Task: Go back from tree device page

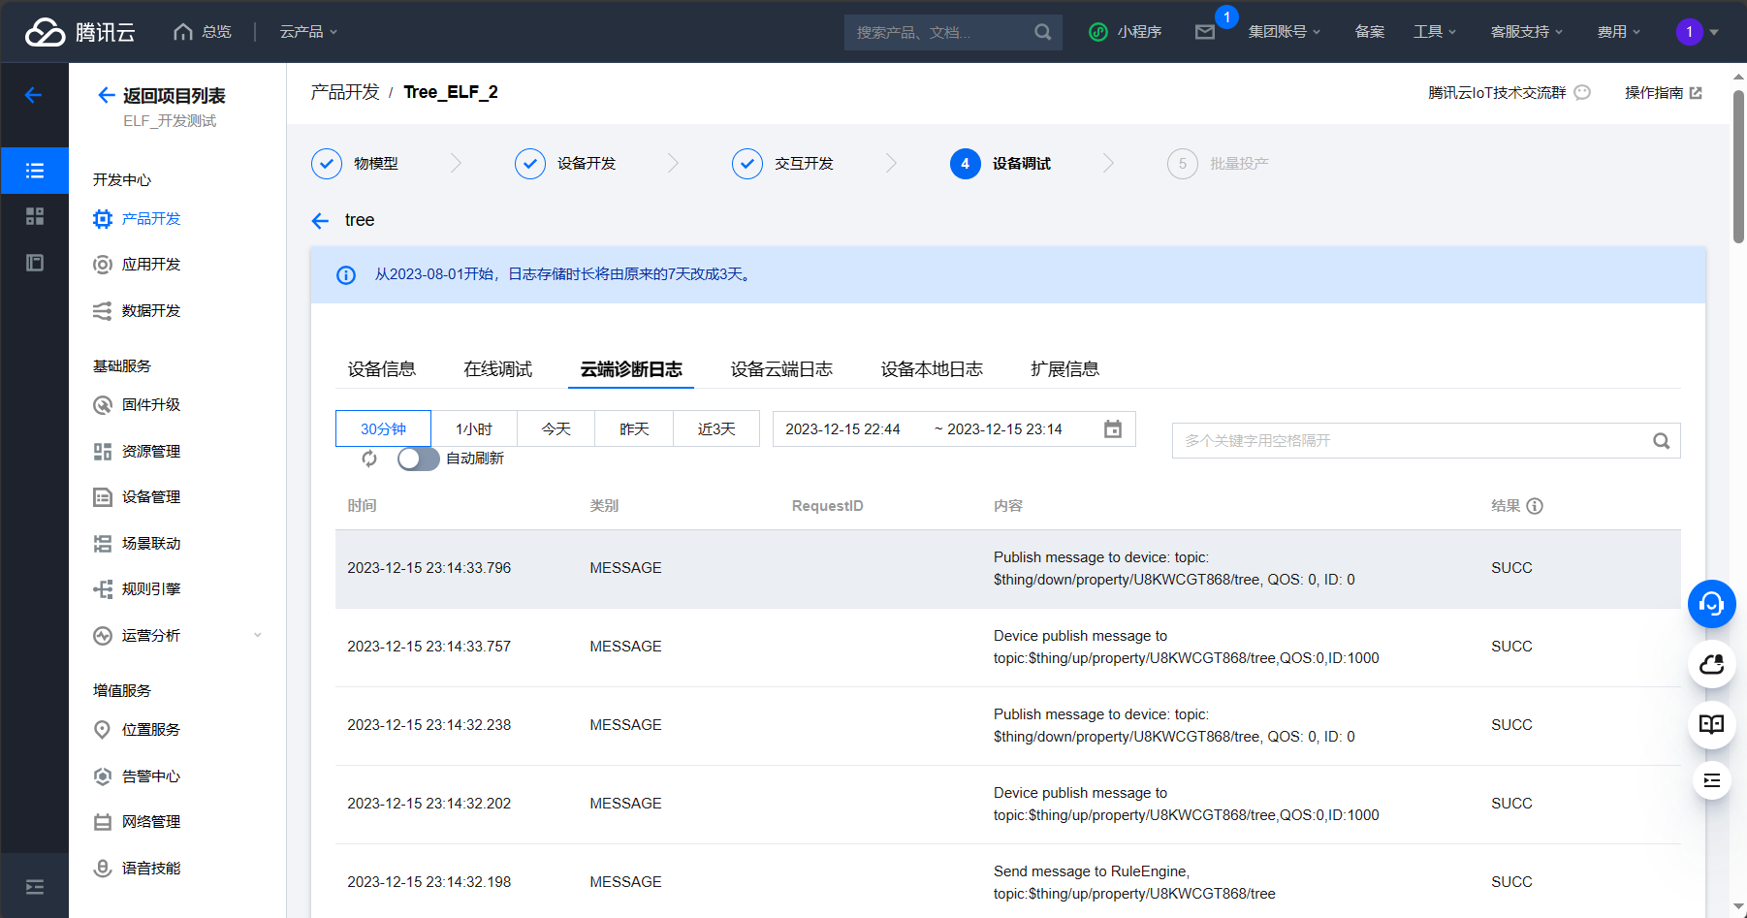Action: (x=321, y=221)
